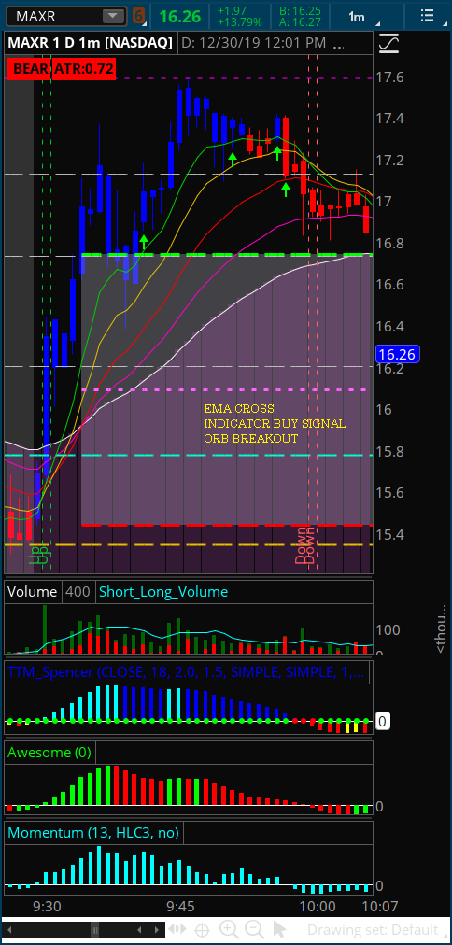
Task: Click the 10:00 time axis label
Action: pos(318,906)
